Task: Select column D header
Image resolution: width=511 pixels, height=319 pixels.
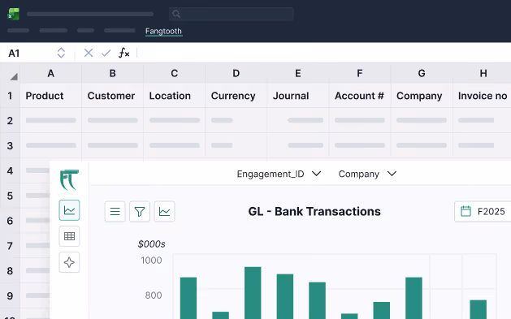Action: 236,73
